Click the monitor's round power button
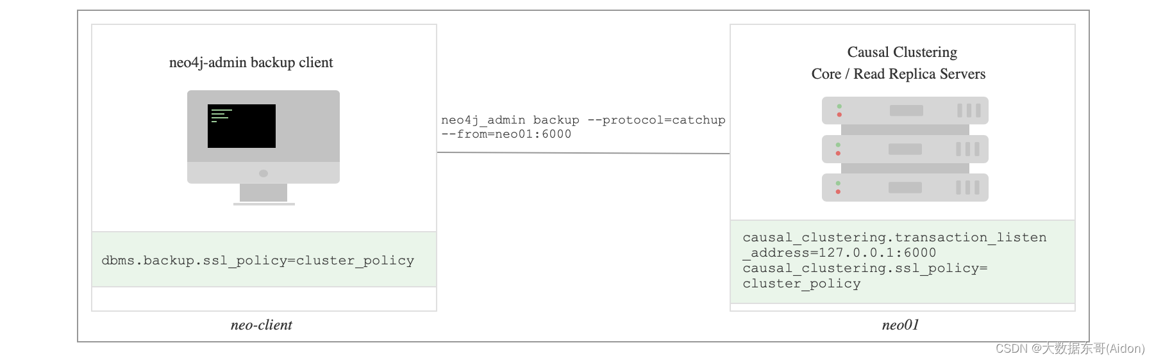Screen dimensions: 1154x361 [263, 173]
